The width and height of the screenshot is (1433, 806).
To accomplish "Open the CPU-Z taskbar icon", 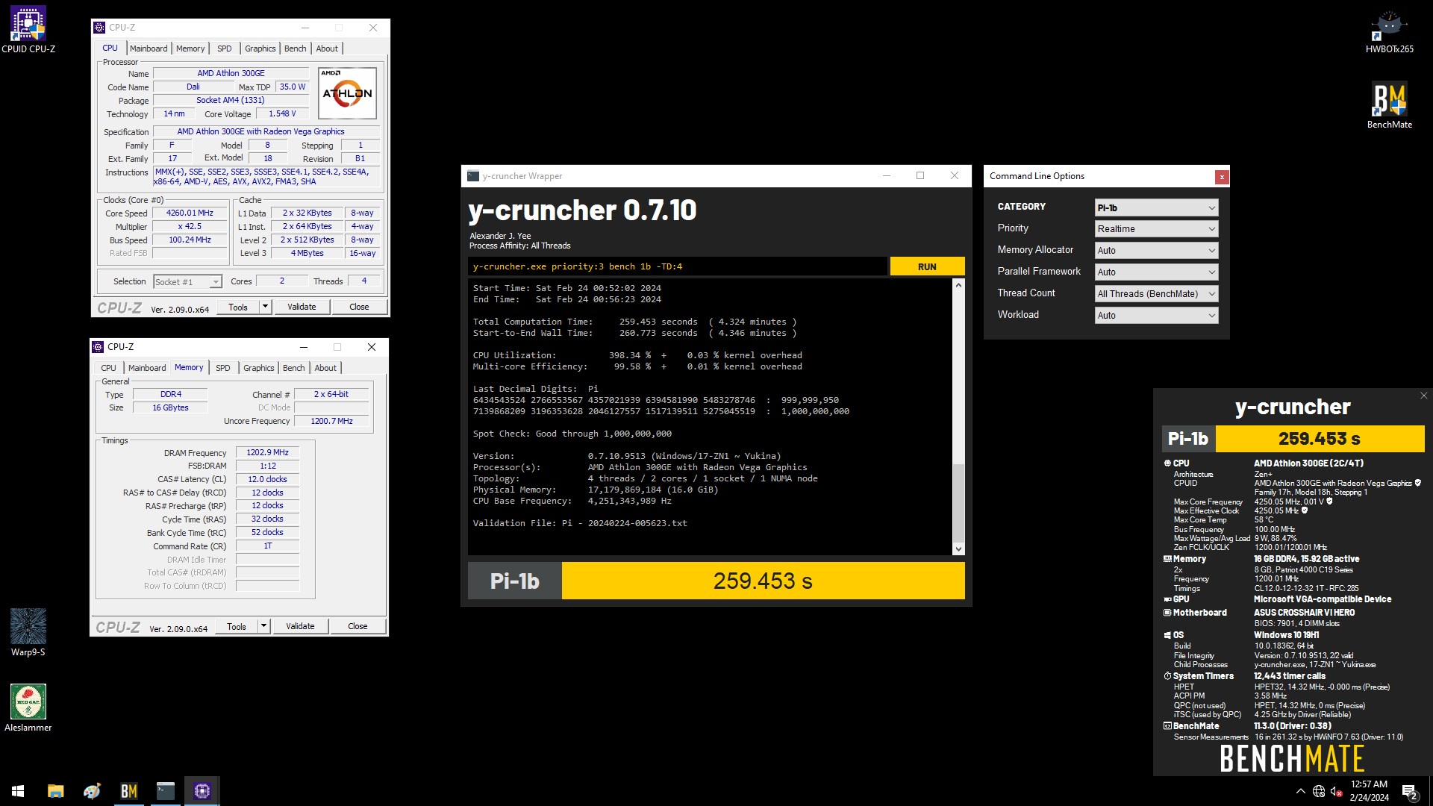I will click(202, 790).
